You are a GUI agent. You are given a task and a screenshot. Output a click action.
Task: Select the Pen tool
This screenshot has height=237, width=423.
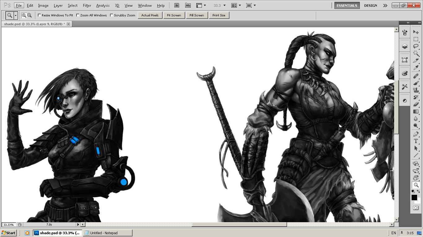(x=416, y=134)
